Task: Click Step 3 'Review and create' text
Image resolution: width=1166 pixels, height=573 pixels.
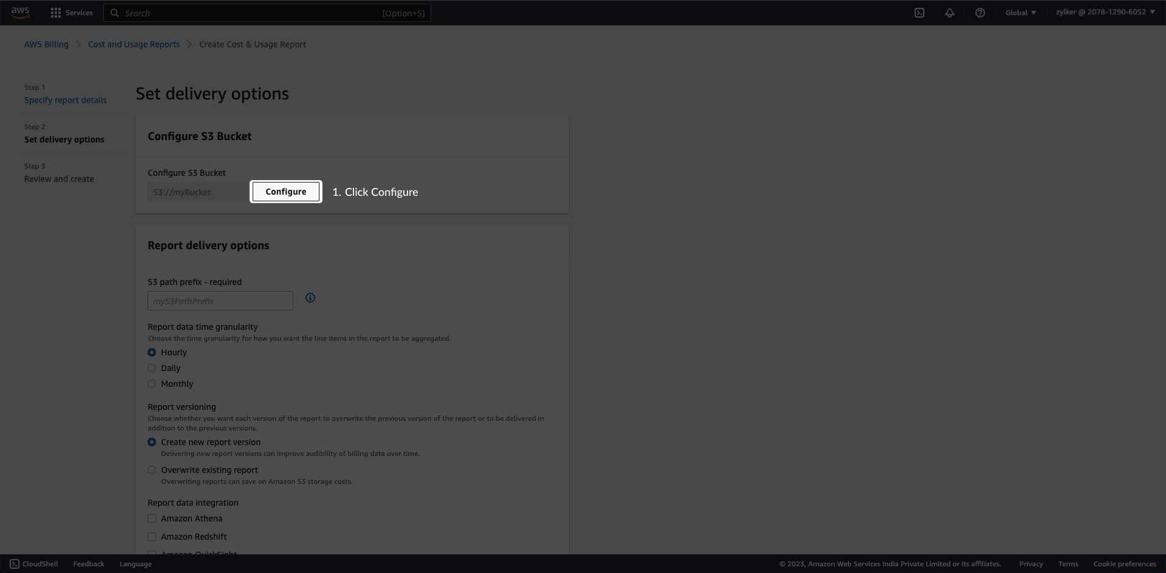Action: 59,179
